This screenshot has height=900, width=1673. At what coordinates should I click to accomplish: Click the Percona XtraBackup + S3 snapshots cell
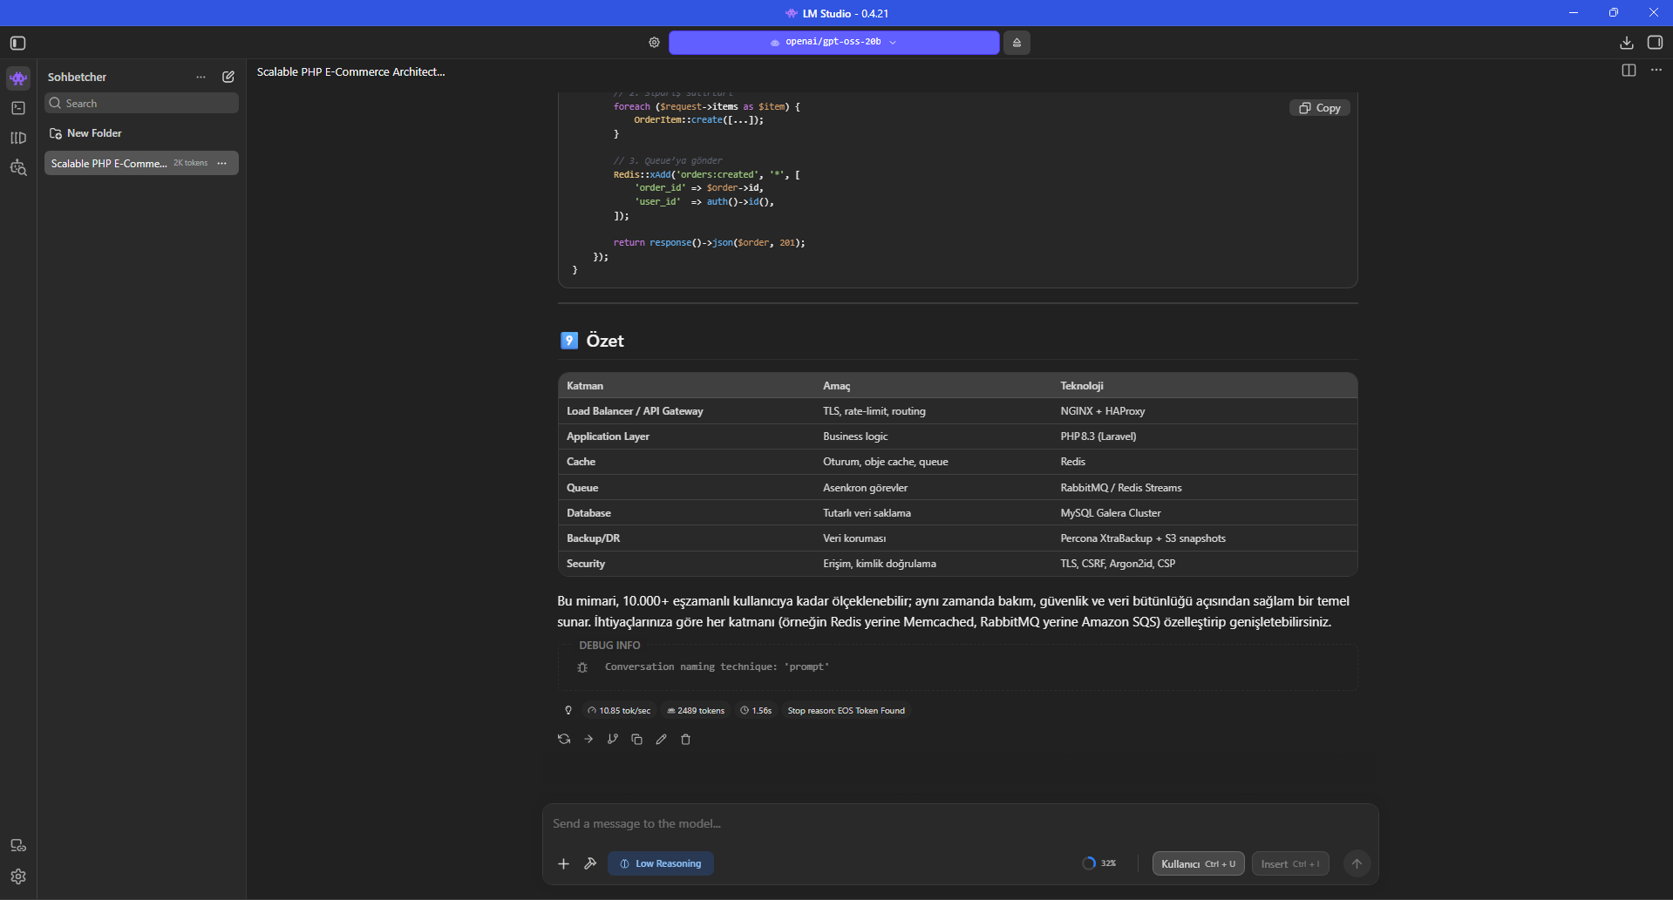tap(1143, 538)
